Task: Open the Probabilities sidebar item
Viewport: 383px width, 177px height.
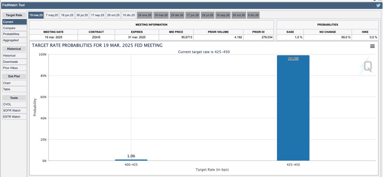Action: [x=14, y=34]
